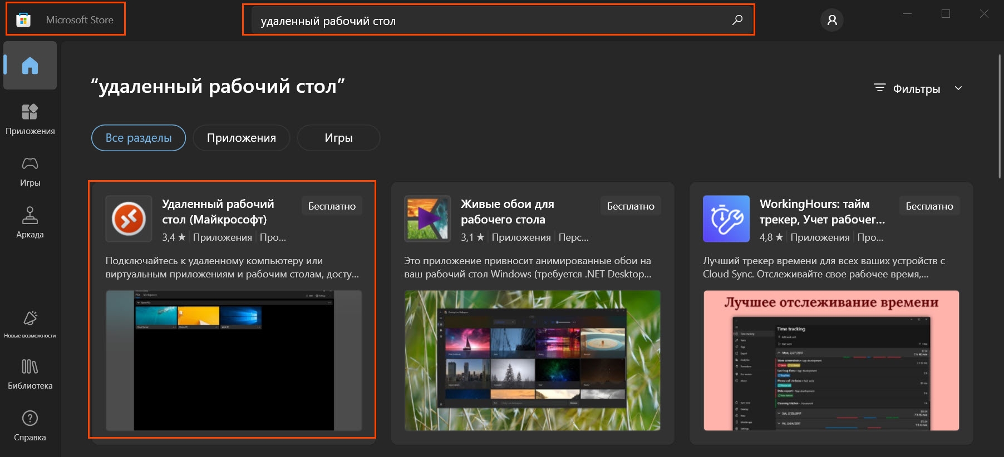Open the Живые обои screenshot thumbnail
Viewport: 1004px width, 457px height.
532,360
